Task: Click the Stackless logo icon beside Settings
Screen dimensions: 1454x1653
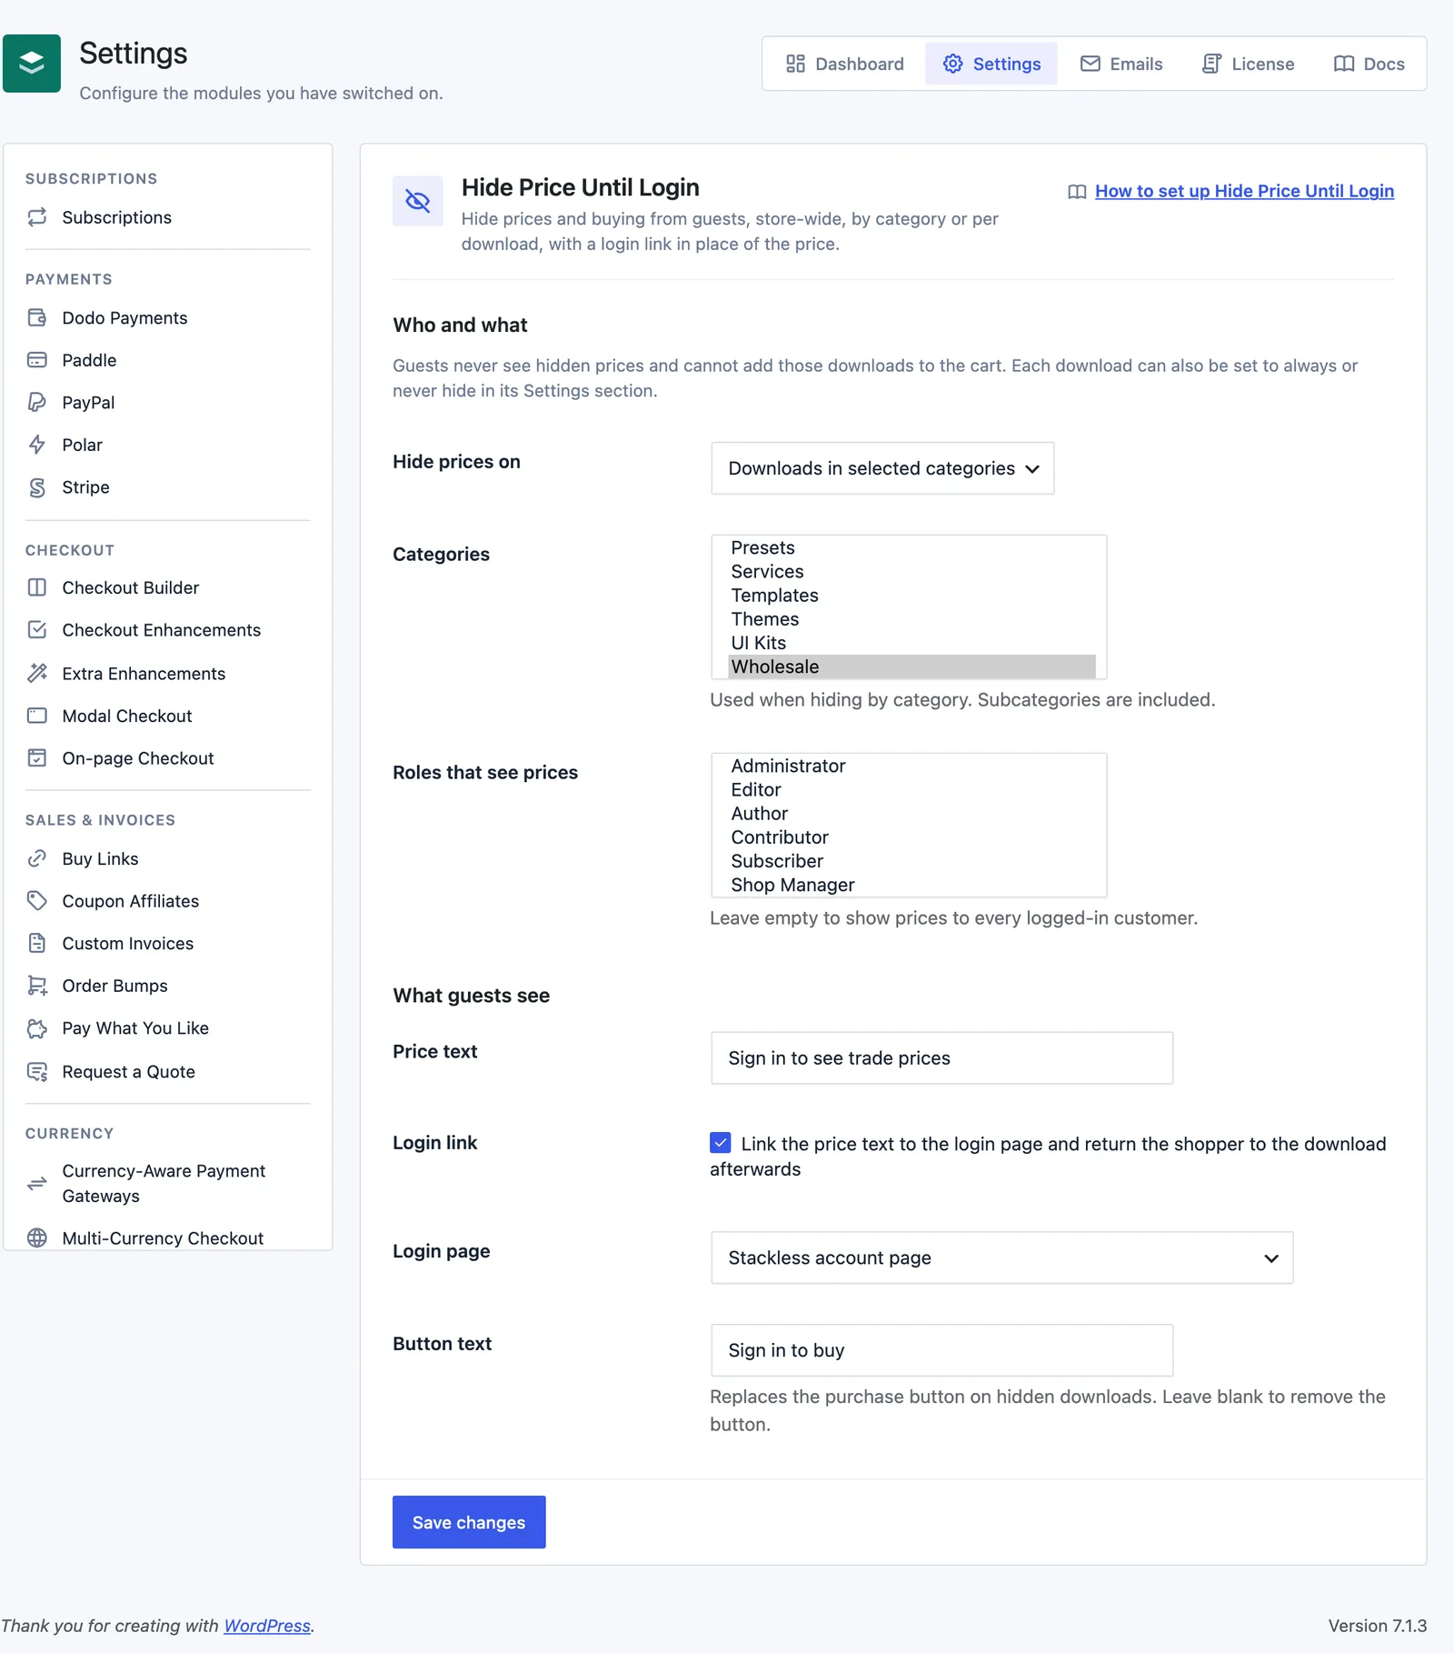Action: coord(32,64)
